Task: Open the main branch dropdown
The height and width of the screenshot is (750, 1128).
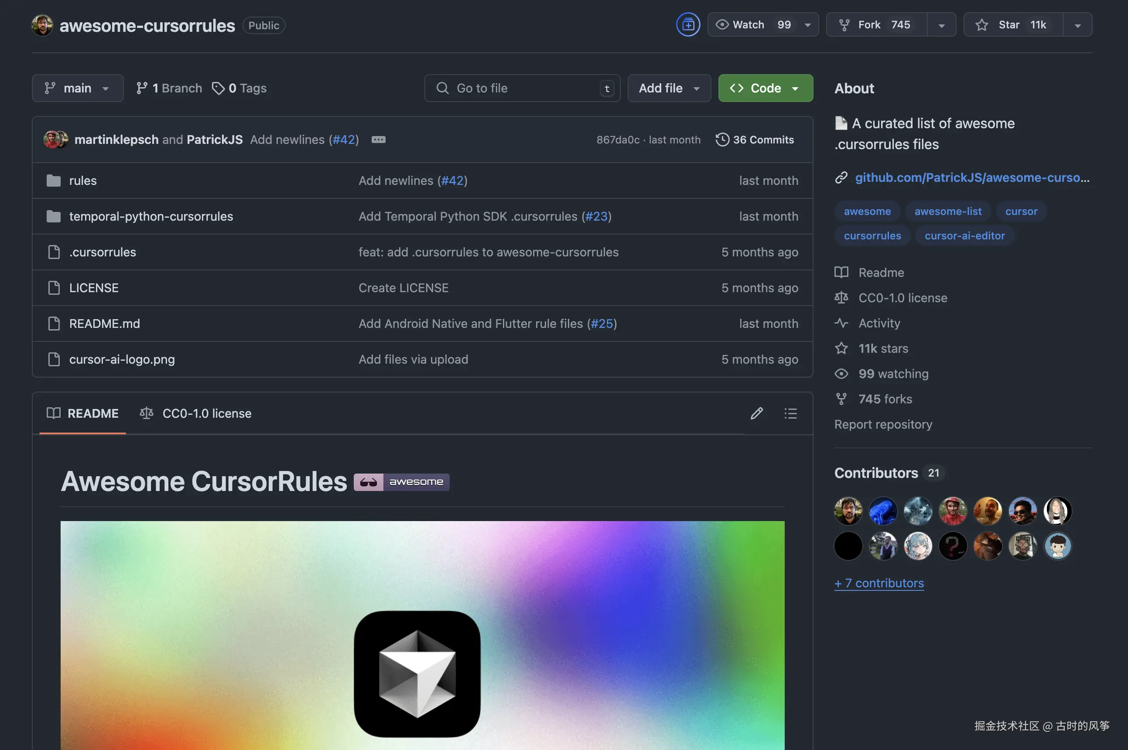Action: point(78,88)
